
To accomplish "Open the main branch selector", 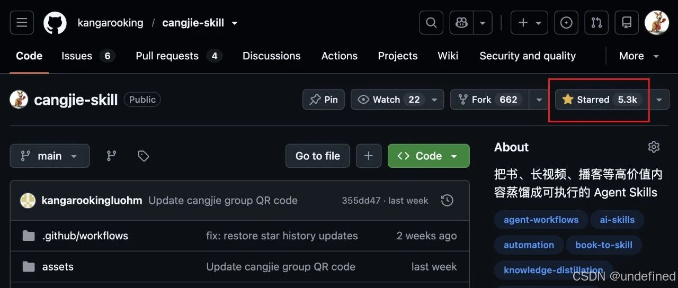I will point(50,156).
